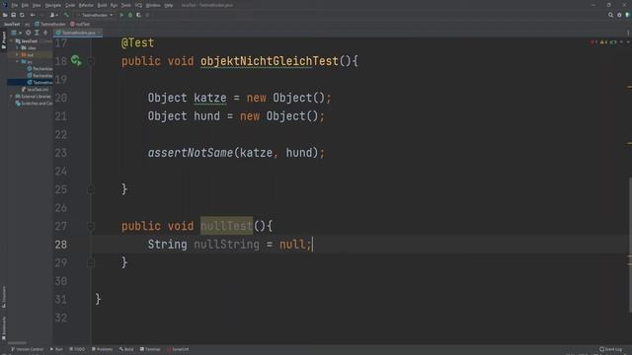The height and width of the screenshot is (355, 632).
Task: Expand External Libraries node
Action: click(11, 97)
